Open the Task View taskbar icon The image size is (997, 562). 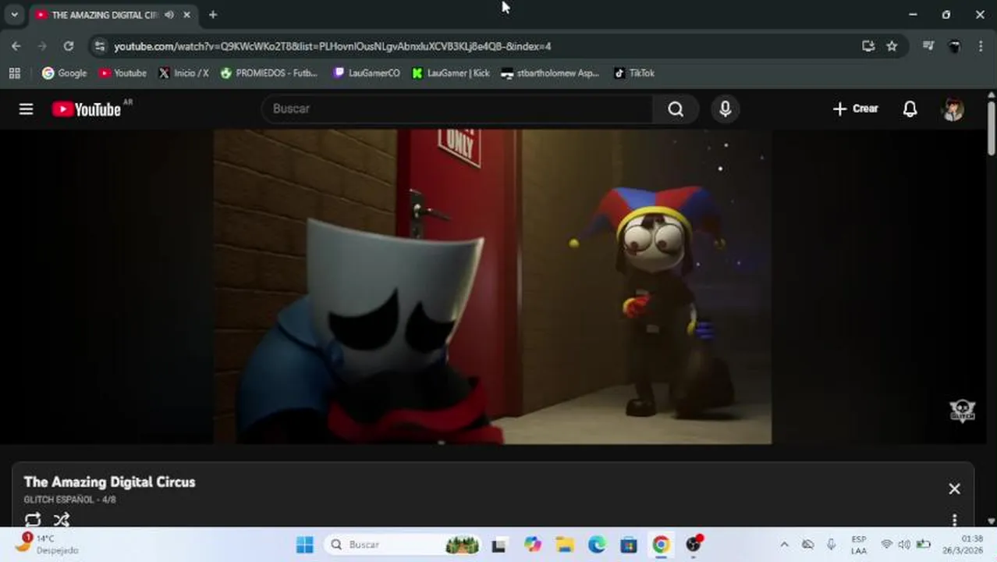(499, 544)
